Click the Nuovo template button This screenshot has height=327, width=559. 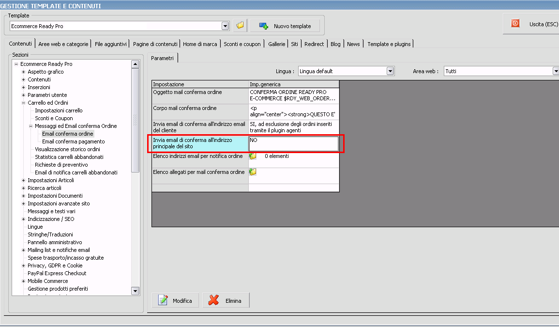click(285, 26)
